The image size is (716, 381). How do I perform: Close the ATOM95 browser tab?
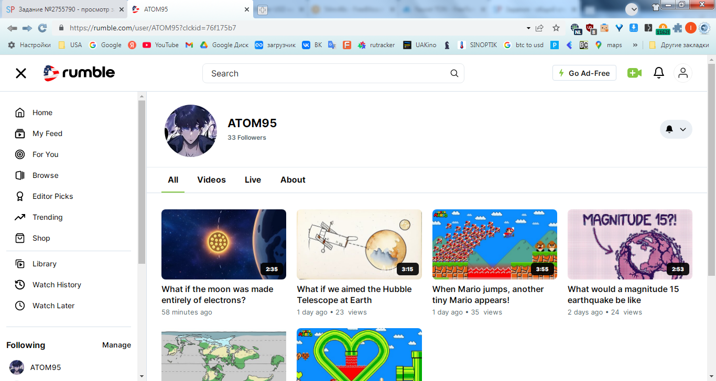click(246, 9)
